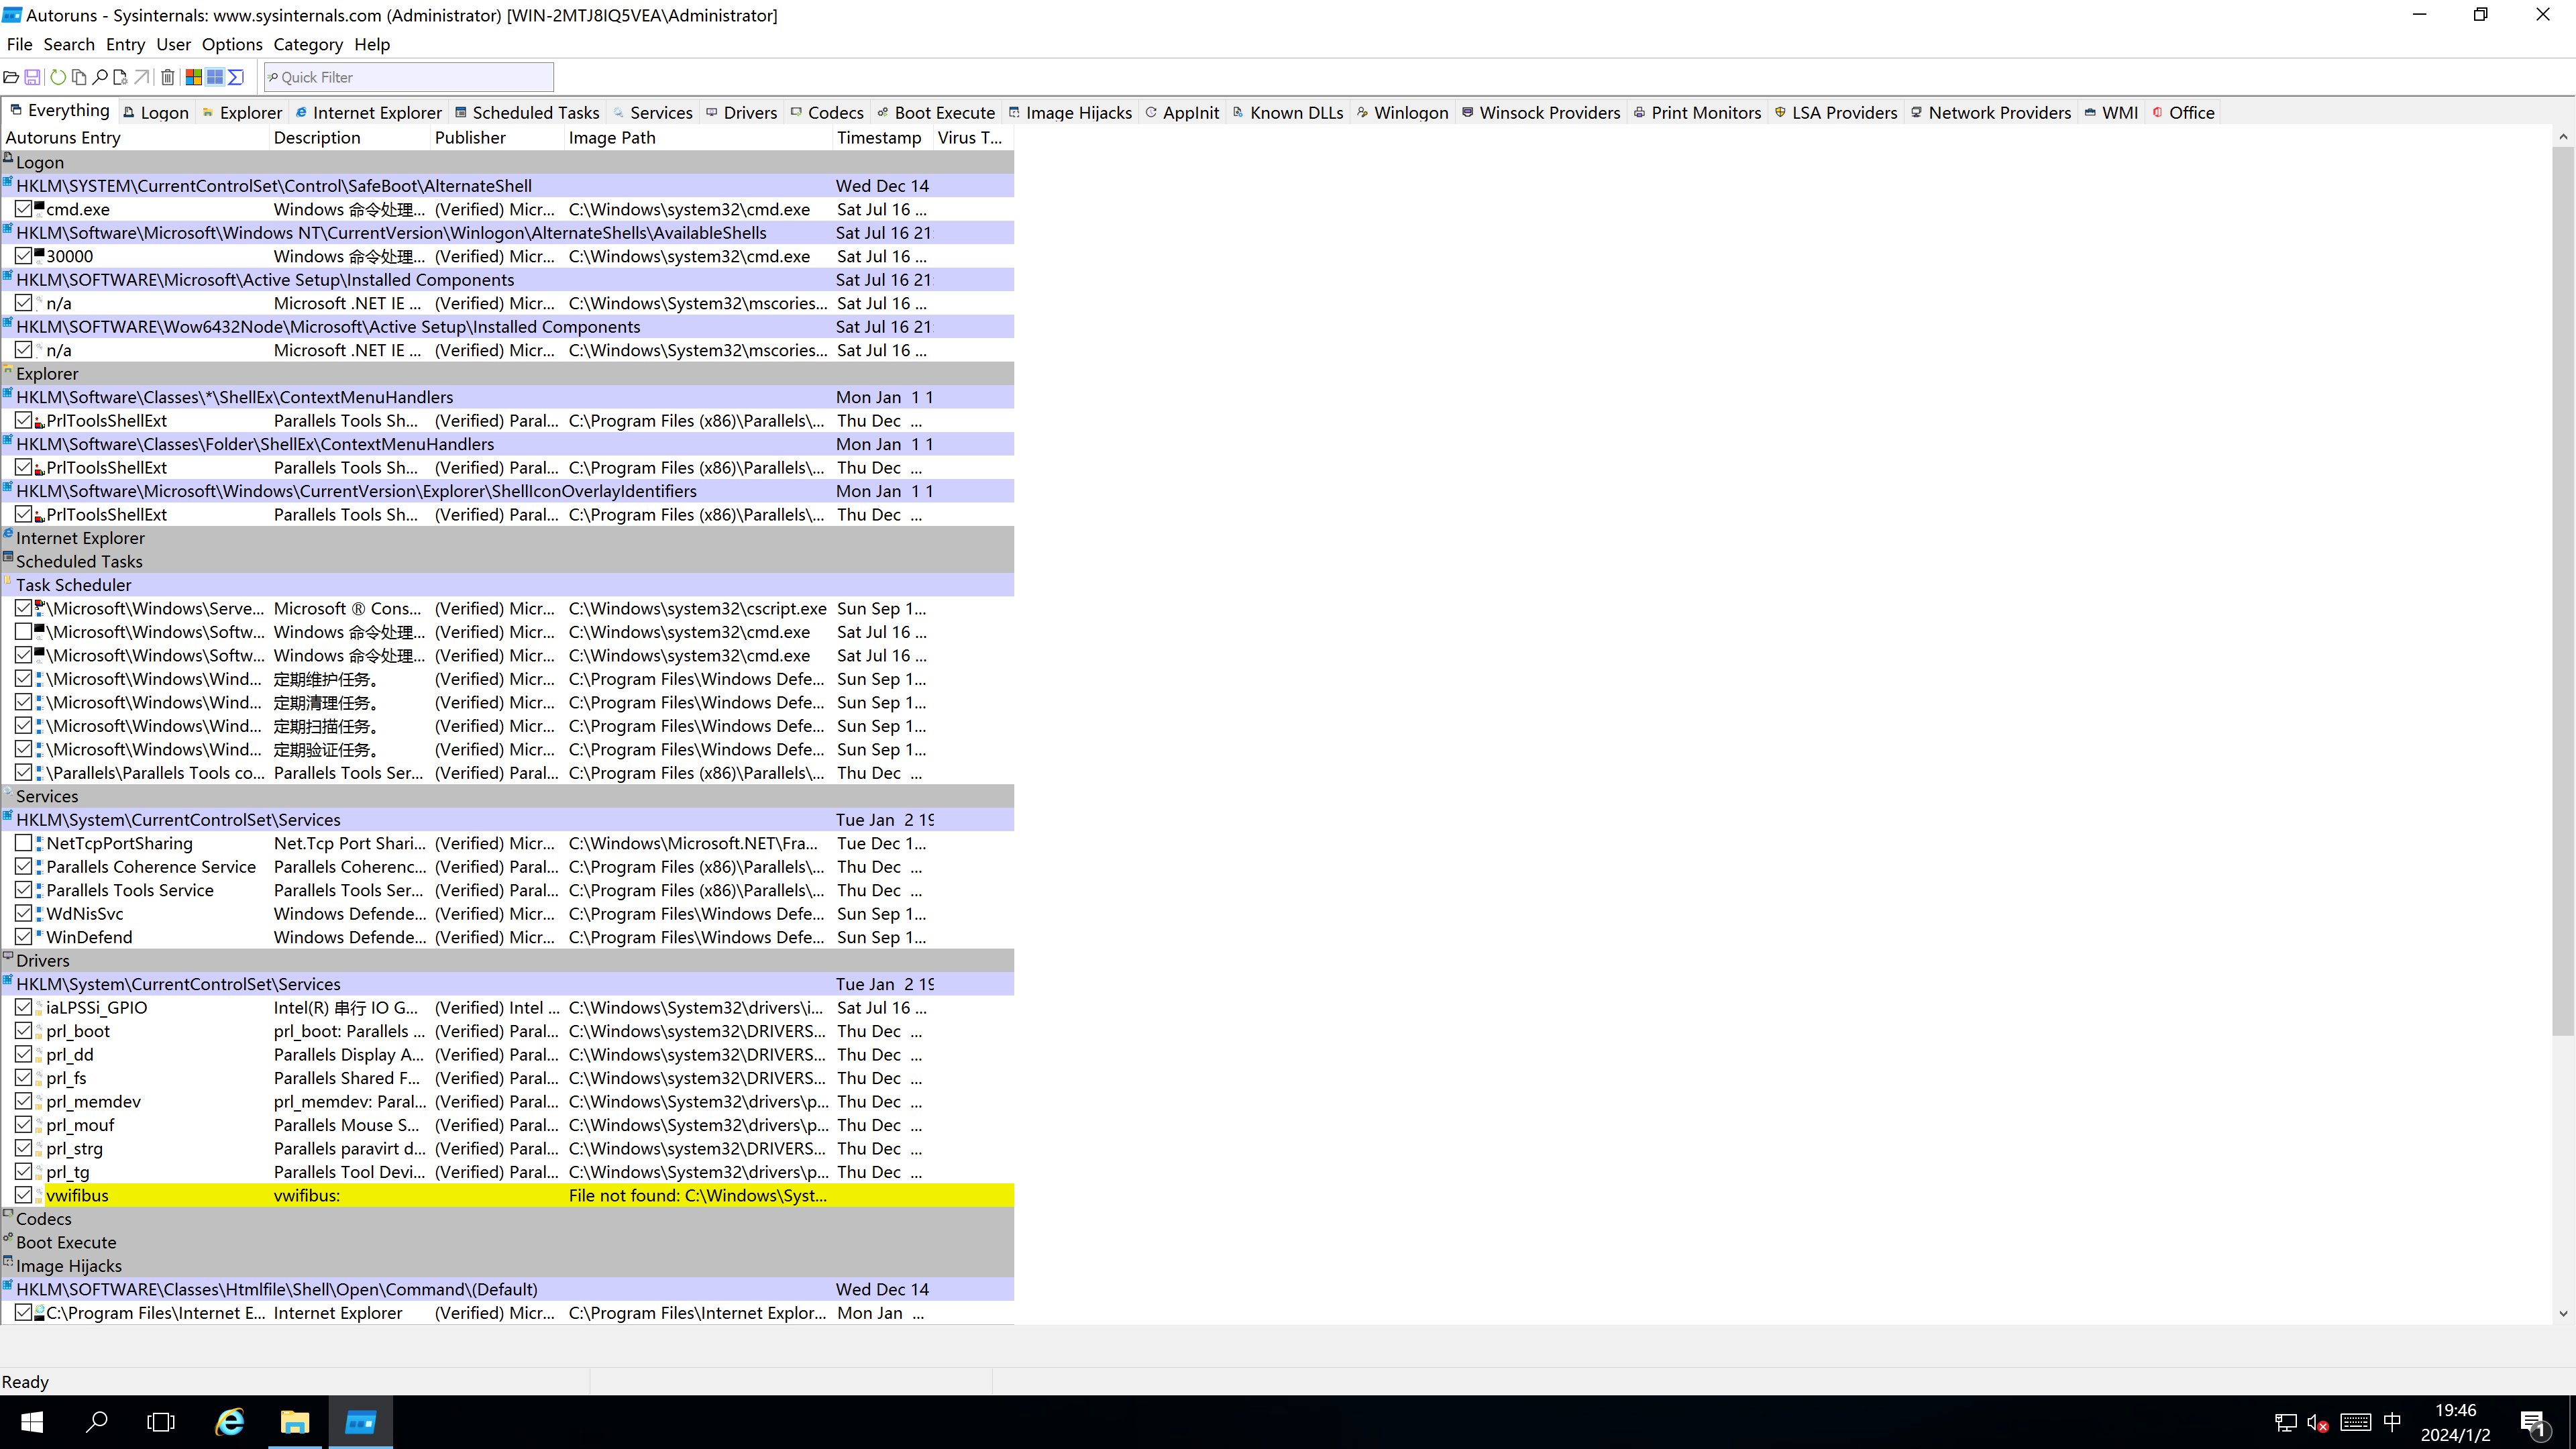Sort by the Description column header
Image resolution: width=2576 pixels, height=1449 pixels.
[x=350, y=137]
